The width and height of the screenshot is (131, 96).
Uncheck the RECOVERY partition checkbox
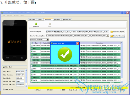[32, 60]
